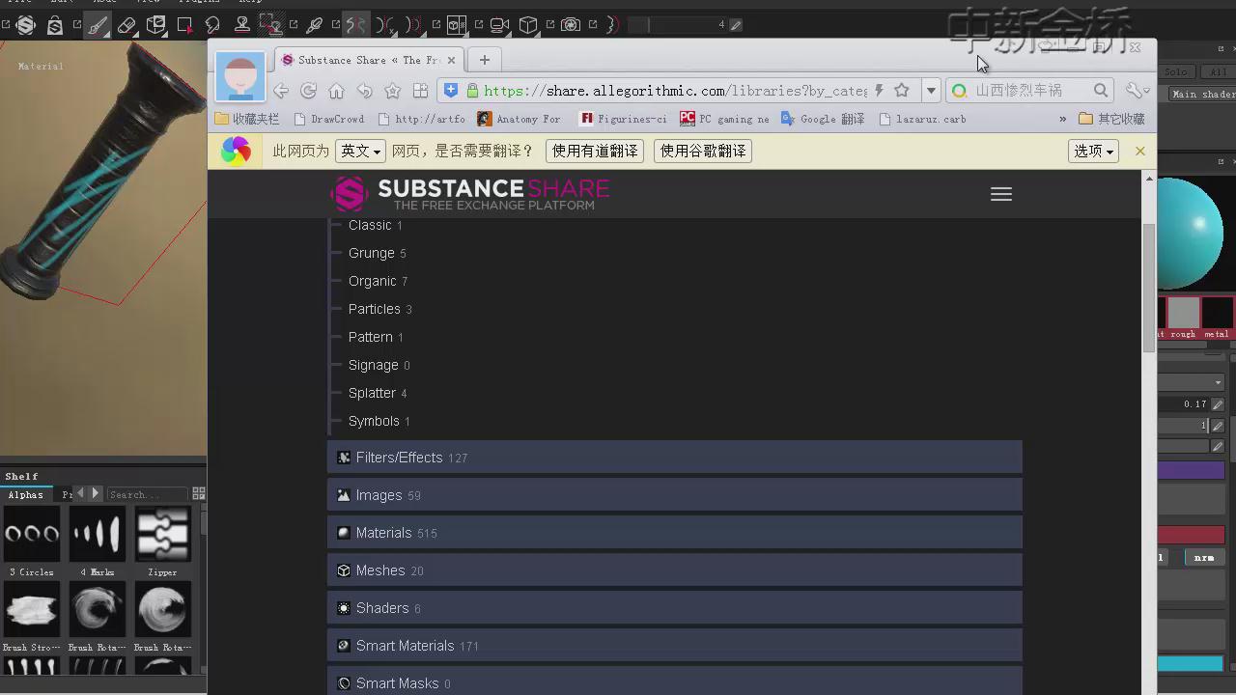The image size is (1236, 695).
Task: Click 使用谷歌翻译 button
Action: coord(703,151)
